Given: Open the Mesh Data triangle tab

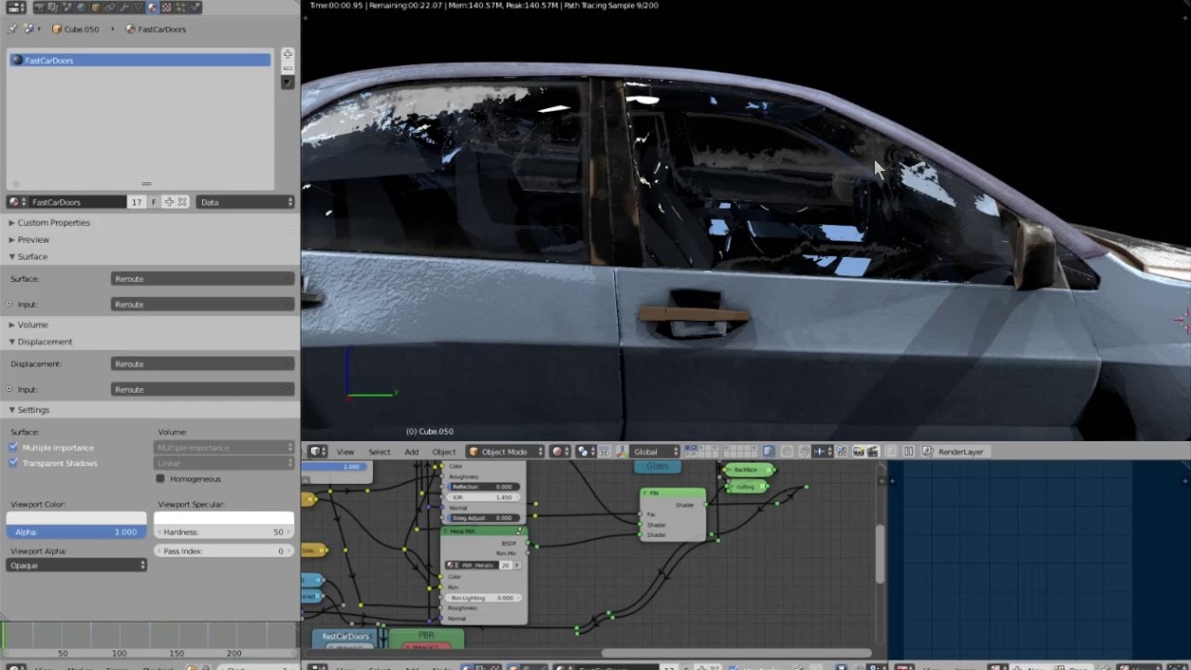Looking at the screenshot, I should click(x=138, y=7).
